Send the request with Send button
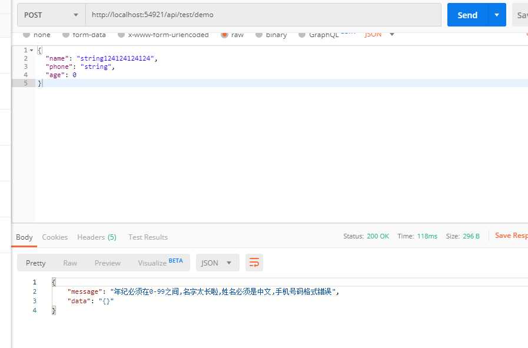This screenshot has width=528, height=348. (x=467, y=15)
